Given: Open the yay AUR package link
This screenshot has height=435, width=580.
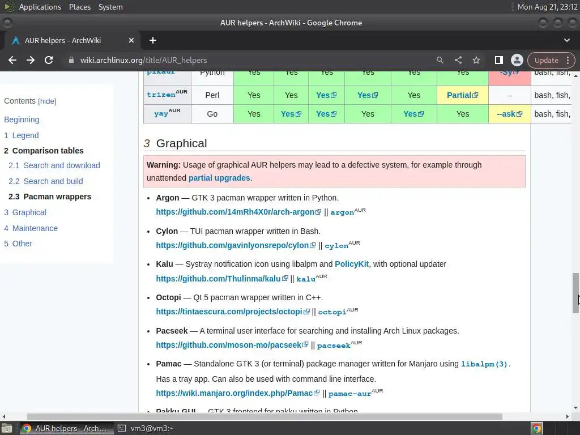Looking at the screenshot, I should point(161,113).
